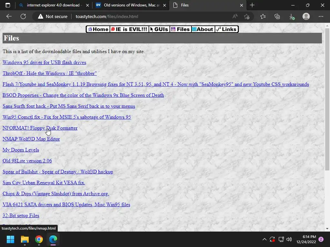Open About navigation item
Image resolution: width=330 pixels, height=247 pixels.
pos(203,29)
